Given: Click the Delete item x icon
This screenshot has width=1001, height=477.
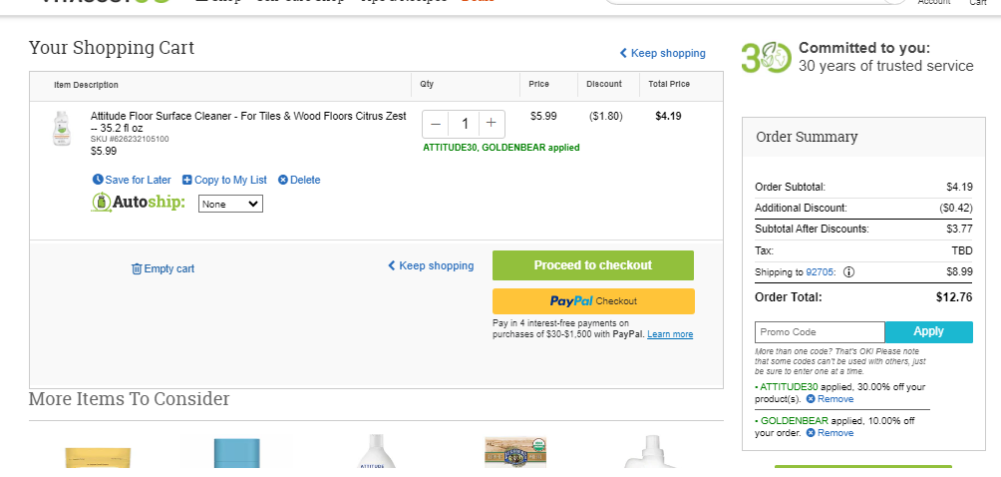Looking at the screenshot, I should (x=283, y=180).
